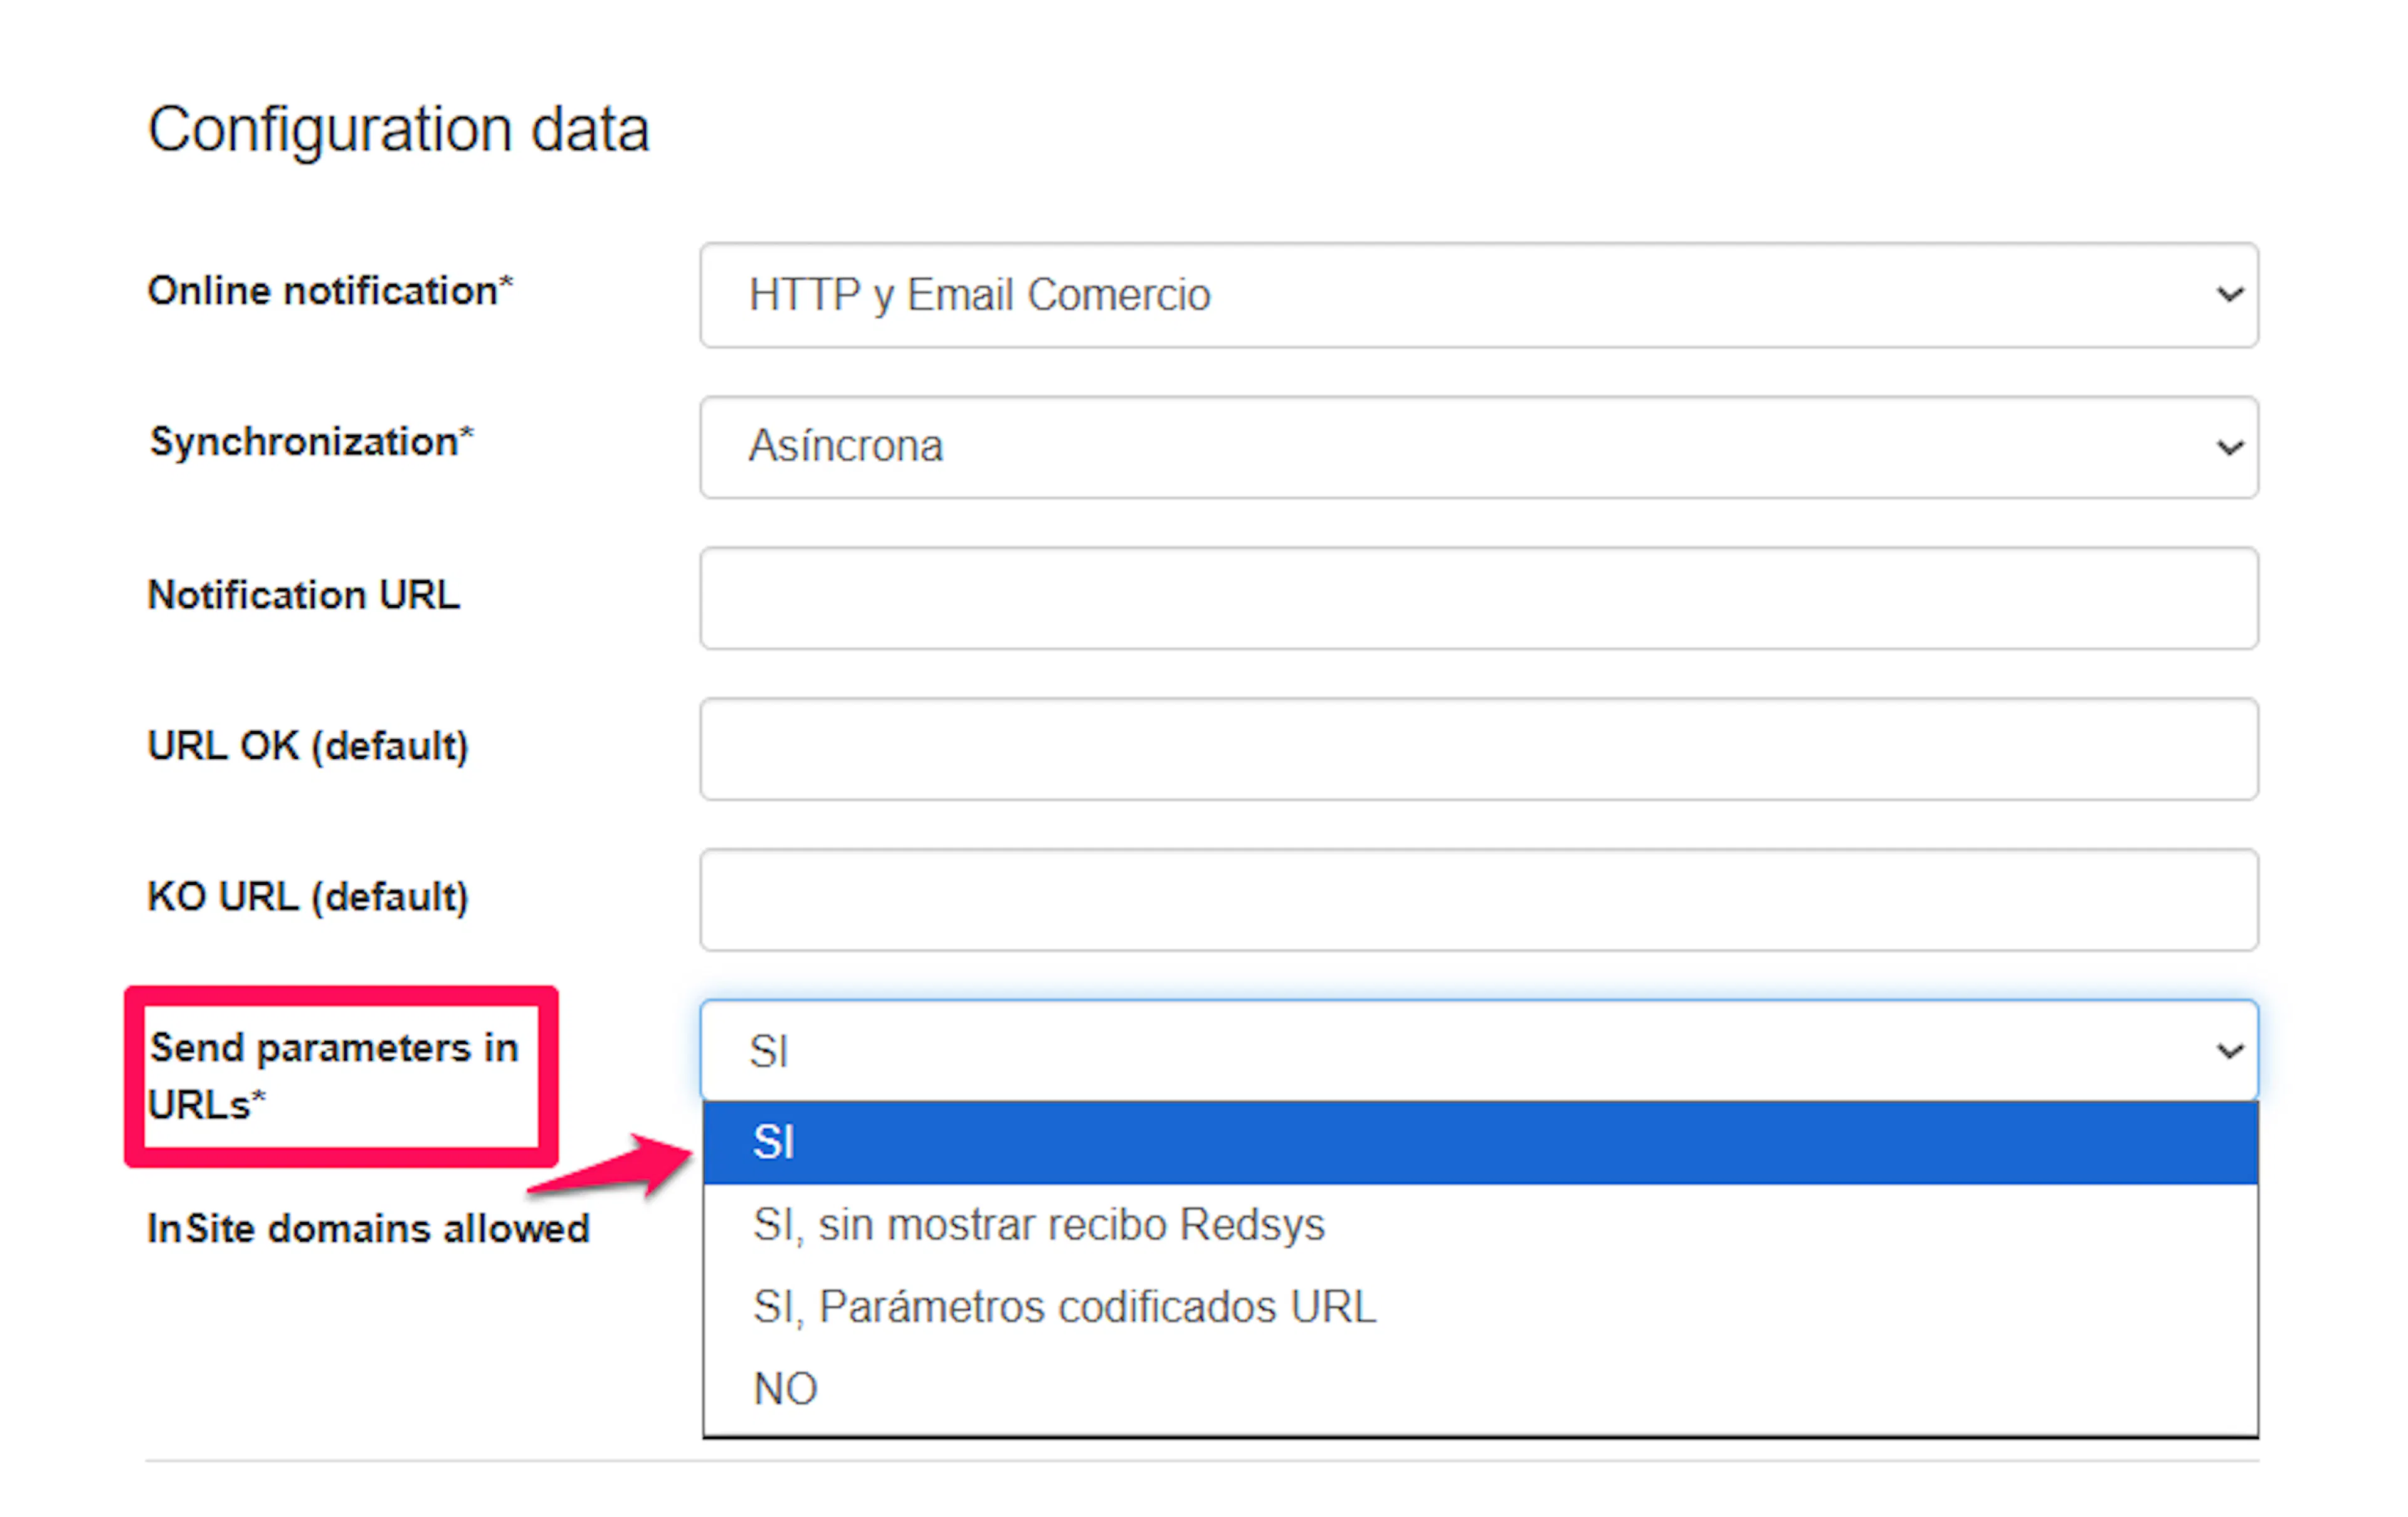Select the highlighted 'SI' option
This screenshot has width=2408, height=1517.
[1480, 1142]
